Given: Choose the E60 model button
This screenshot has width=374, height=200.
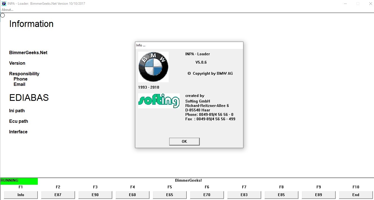Looking at the screenshot, I should coord(132,195).
